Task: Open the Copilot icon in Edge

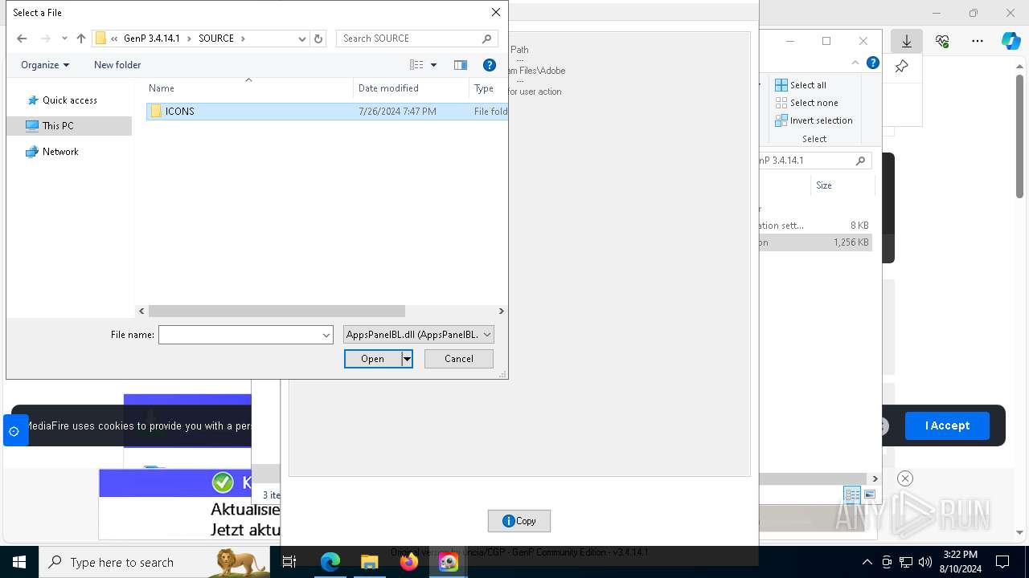Action: pyautogui.click(x=1011, y=41)
